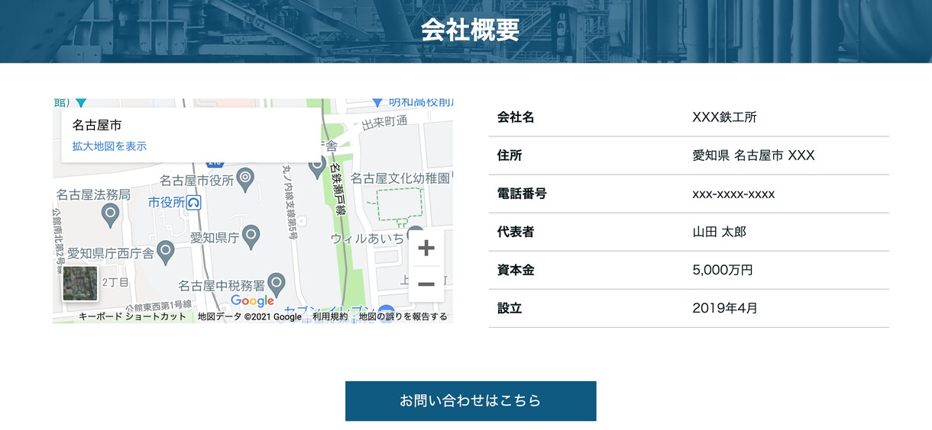Zoom out the map with minus button
The height and width of the screenshot is (430, 932).
426,284
